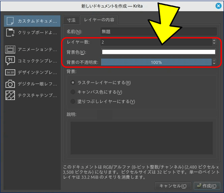The image size is (224, 193).
Task: Select キャンバス色にする radio option
Action: click(73, 92)
